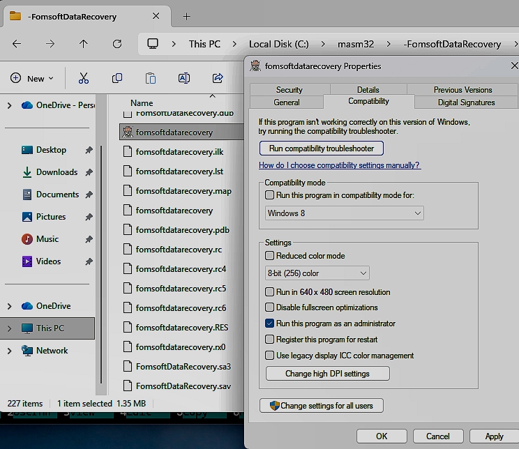The image size is (519, 449).
Task: Open the New dropdown menu
Action: (32, 78)
